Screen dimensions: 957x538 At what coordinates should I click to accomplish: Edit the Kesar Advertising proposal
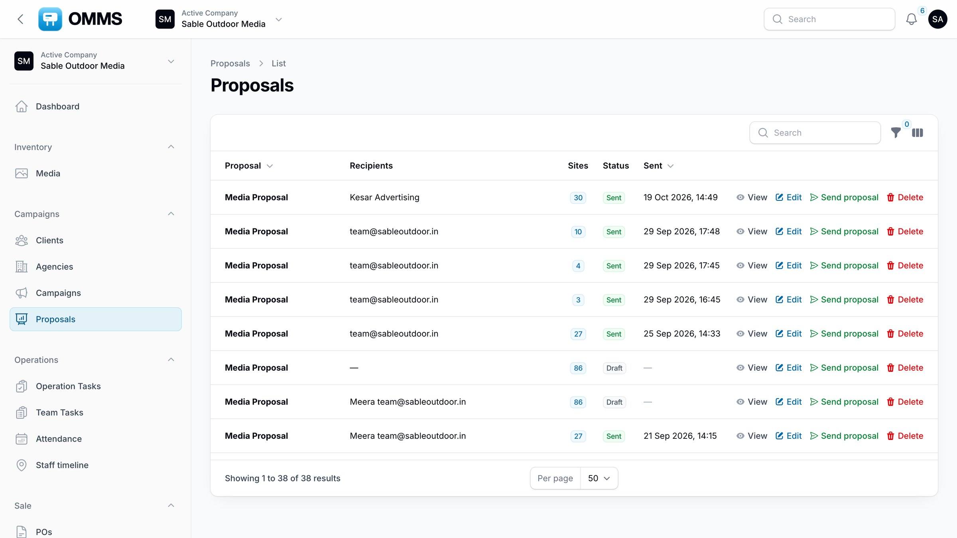coord(788,197)
